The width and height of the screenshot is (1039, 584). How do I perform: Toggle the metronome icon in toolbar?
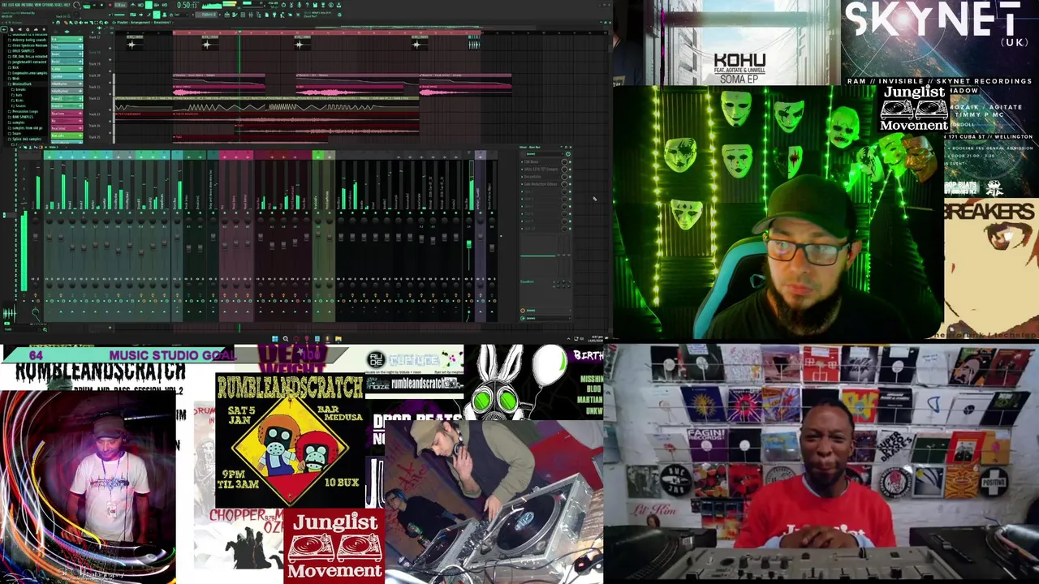pyautogui.click(x=132, y=5)
